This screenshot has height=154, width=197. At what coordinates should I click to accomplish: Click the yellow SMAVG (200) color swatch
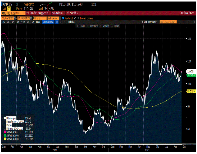(5, 139)
